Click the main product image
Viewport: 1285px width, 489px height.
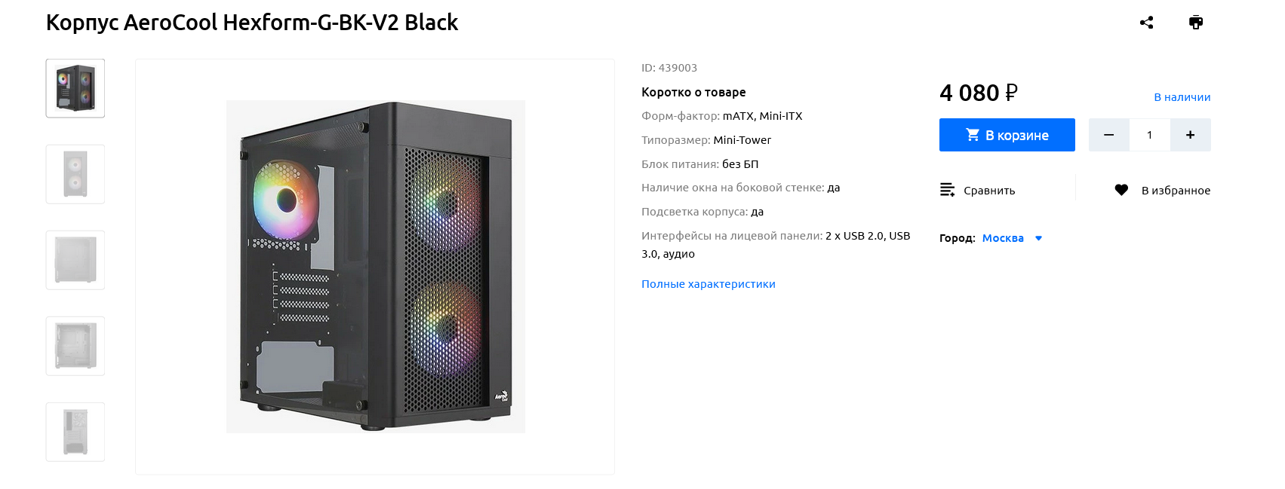point(375,267)
